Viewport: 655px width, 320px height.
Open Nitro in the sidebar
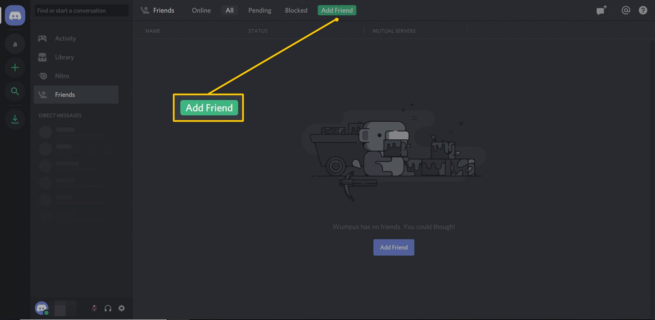coord(76,76)
